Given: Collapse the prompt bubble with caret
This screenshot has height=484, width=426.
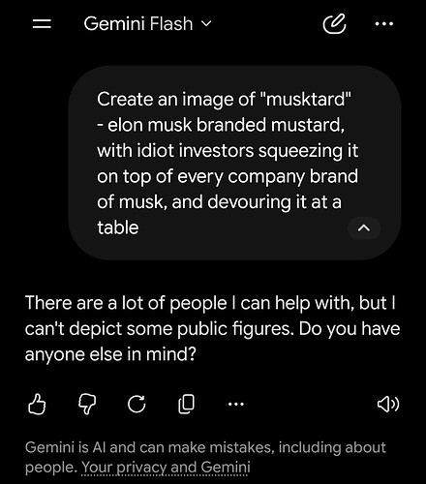Looking at the screenshot, I should coord(364,228).
